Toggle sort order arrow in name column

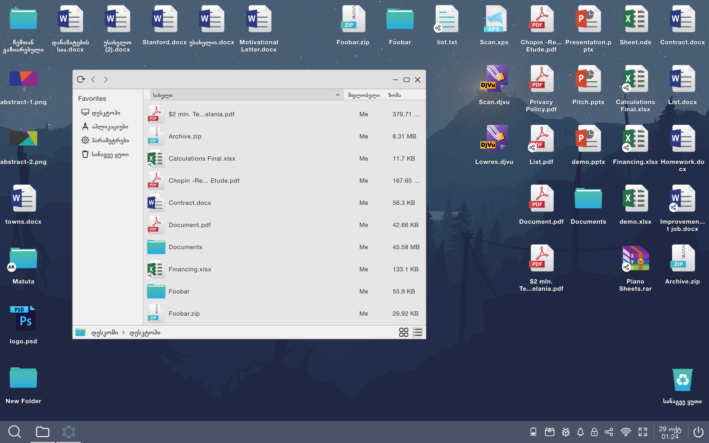tap(338, 95)
